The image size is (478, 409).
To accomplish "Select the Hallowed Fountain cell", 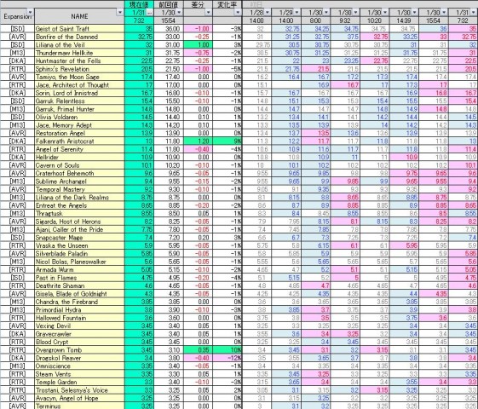I will coord(79,318).
